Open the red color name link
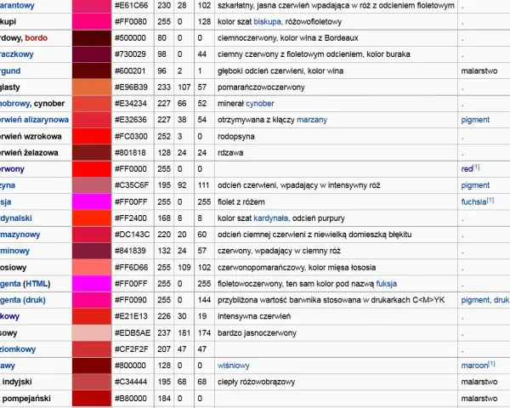 [467, 169]
